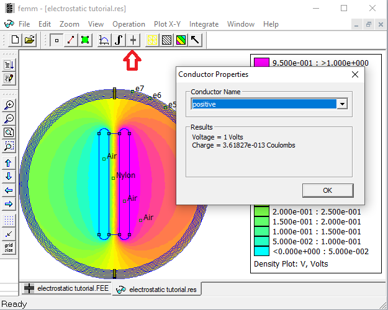Select the contour line mode tool

click(71, 40)
